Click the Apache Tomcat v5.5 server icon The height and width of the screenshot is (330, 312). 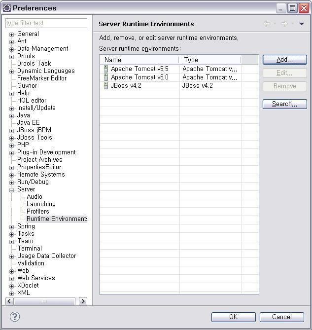pos(106,69)
